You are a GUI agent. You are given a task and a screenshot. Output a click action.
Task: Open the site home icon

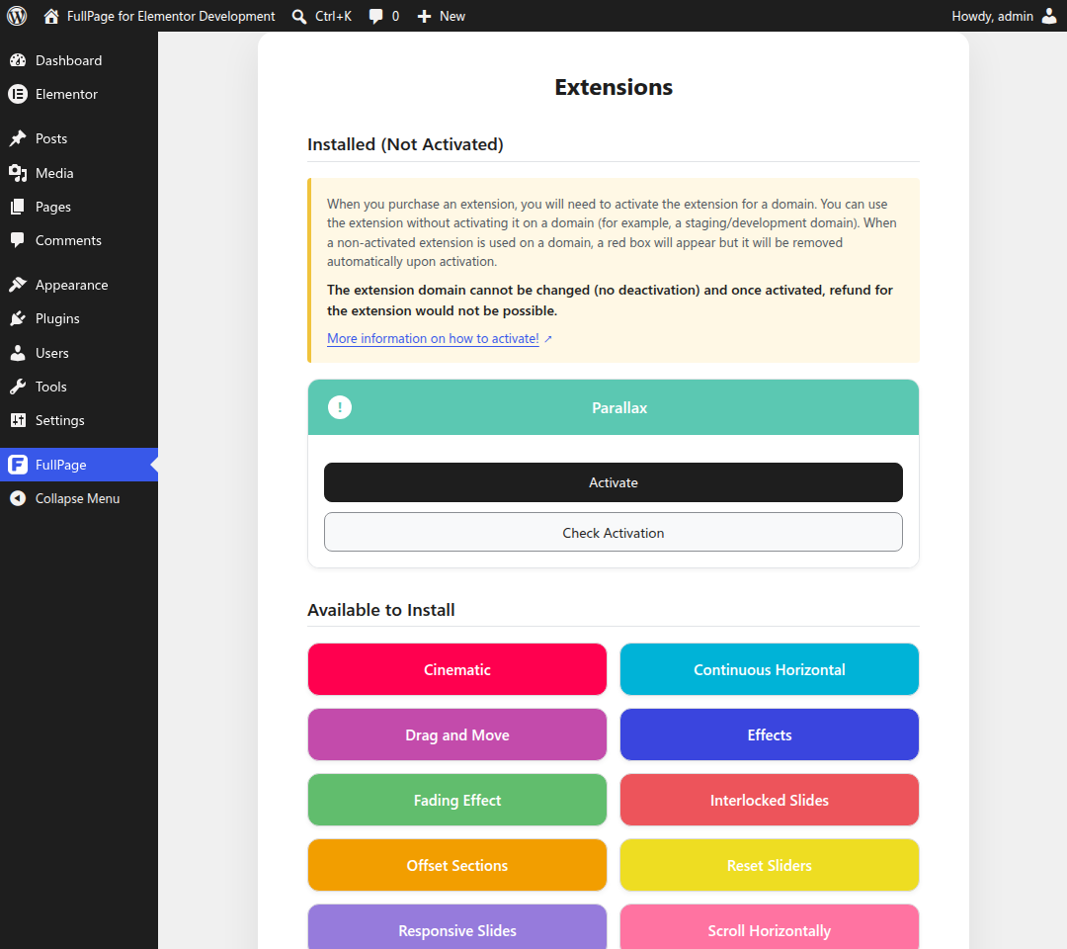[x=51, y=16]
